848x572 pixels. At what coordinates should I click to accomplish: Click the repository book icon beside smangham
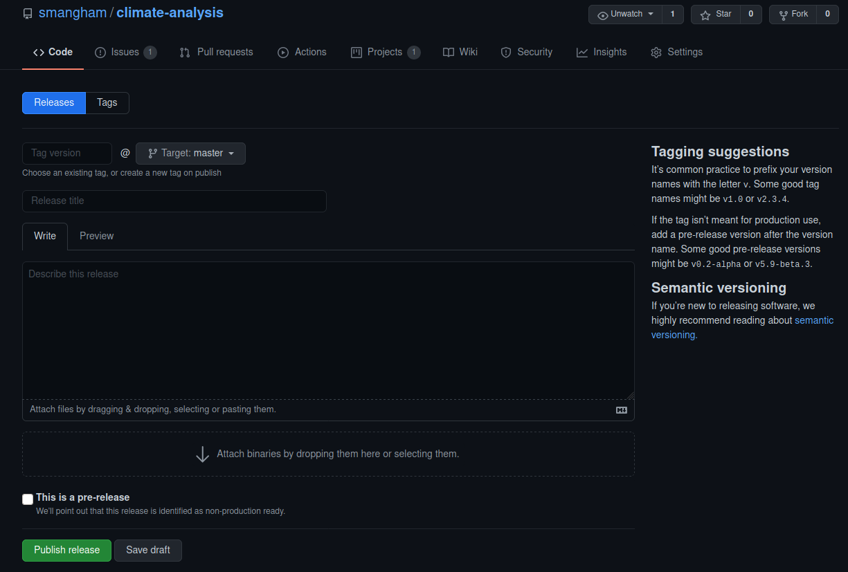click(28, 14)
